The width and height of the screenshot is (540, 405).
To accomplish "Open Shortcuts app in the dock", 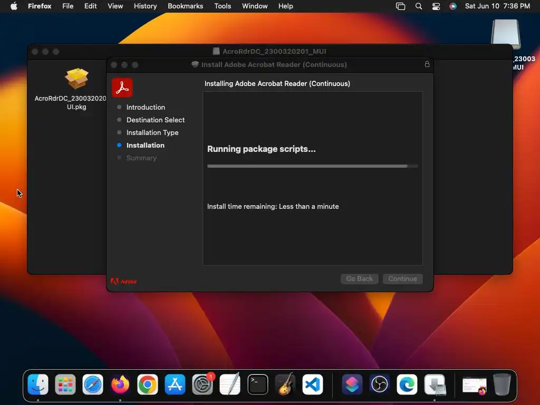I will pyautogui.click(x=352, y=384).
